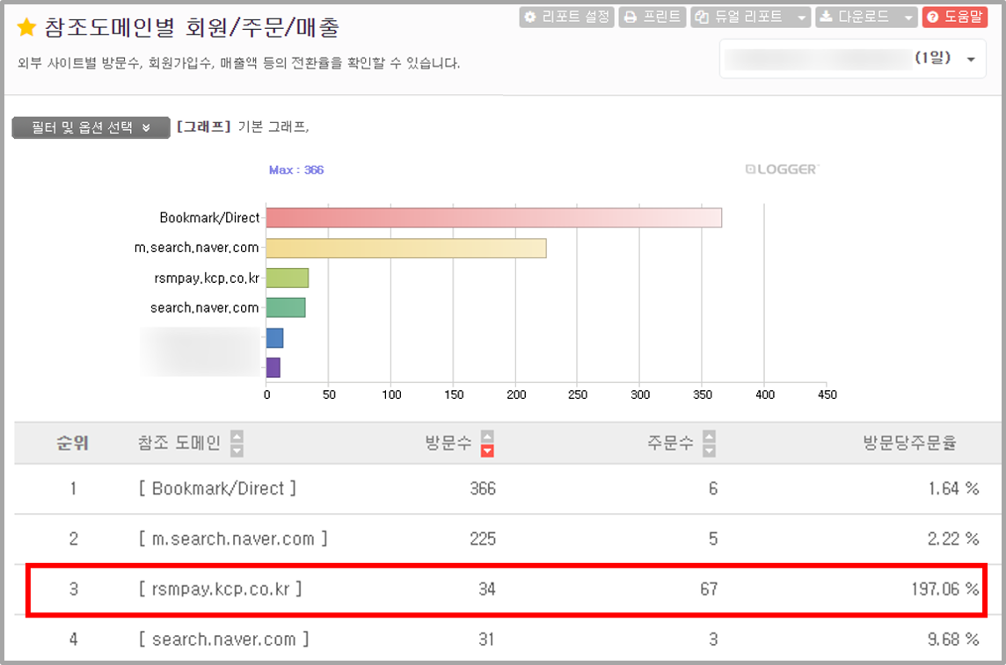Expand 필터 및 옵션 선택 filter options
The image size is (1006, 665).
(x=91, y=127)
